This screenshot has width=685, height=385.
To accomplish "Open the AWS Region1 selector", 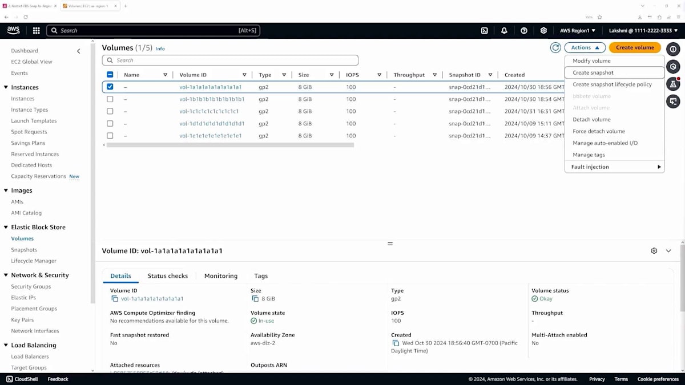I will (578, 31).
